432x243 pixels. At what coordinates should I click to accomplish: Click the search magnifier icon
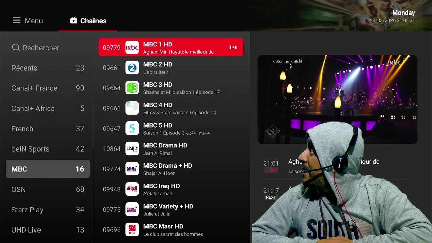[x=16, y=48]
